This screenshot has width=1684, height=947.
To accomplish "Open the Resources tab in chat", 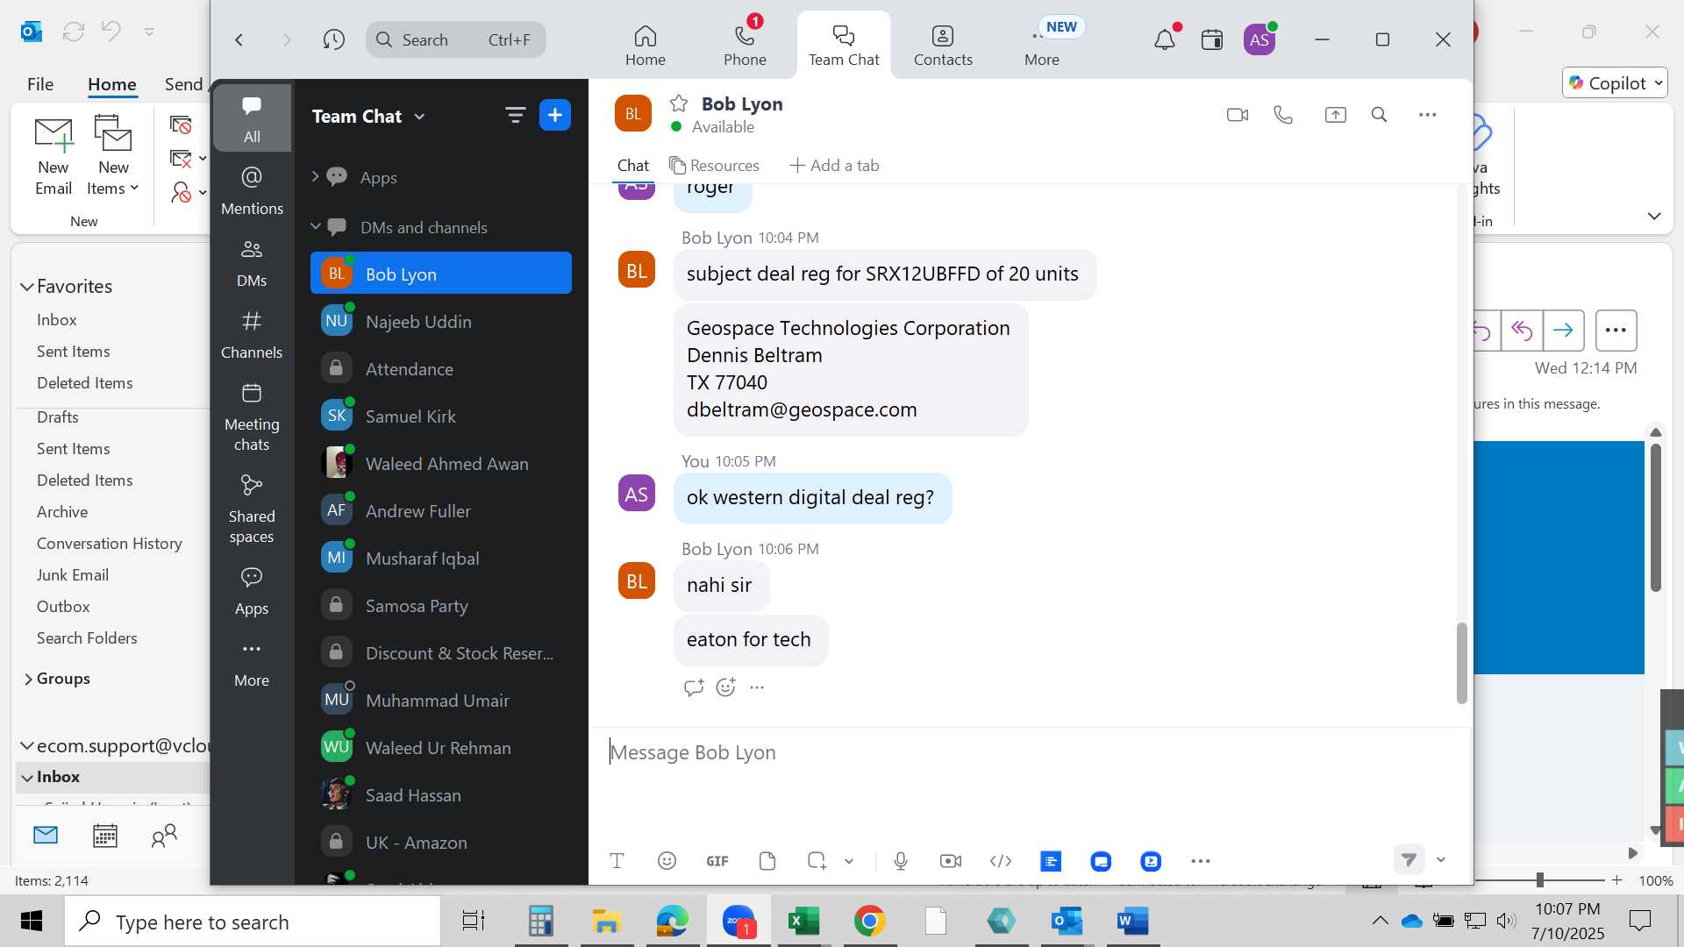I will [x=714, y=166].
